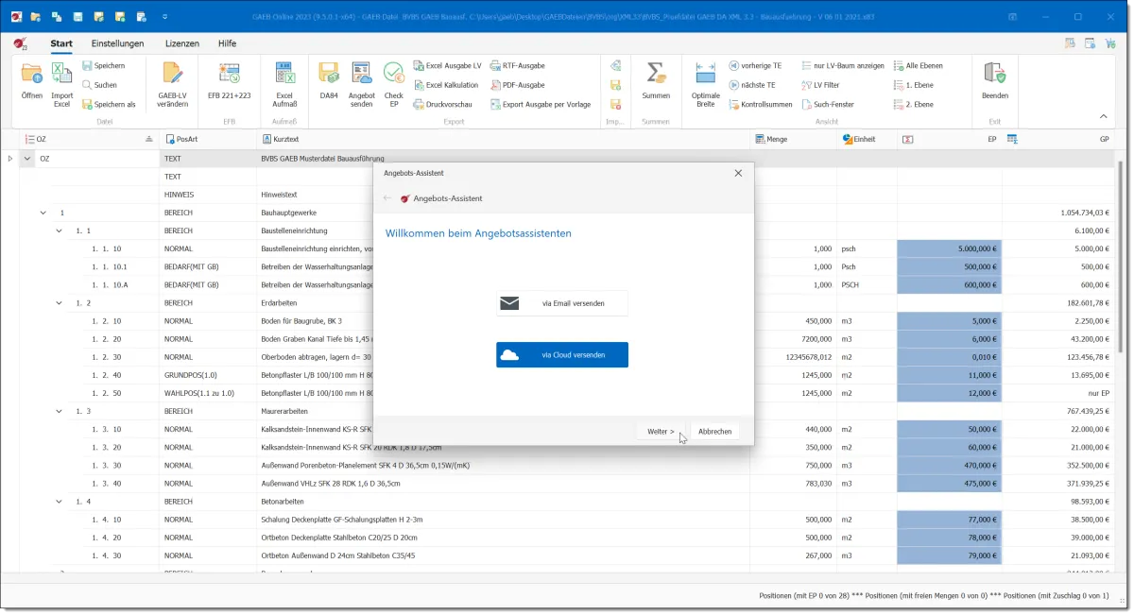Image resolution: width=1134 pixels, height=615 pixels.
Task: Collapse the 1.2 Erdarbeiten tree row
Action: [x=60, y=303]
